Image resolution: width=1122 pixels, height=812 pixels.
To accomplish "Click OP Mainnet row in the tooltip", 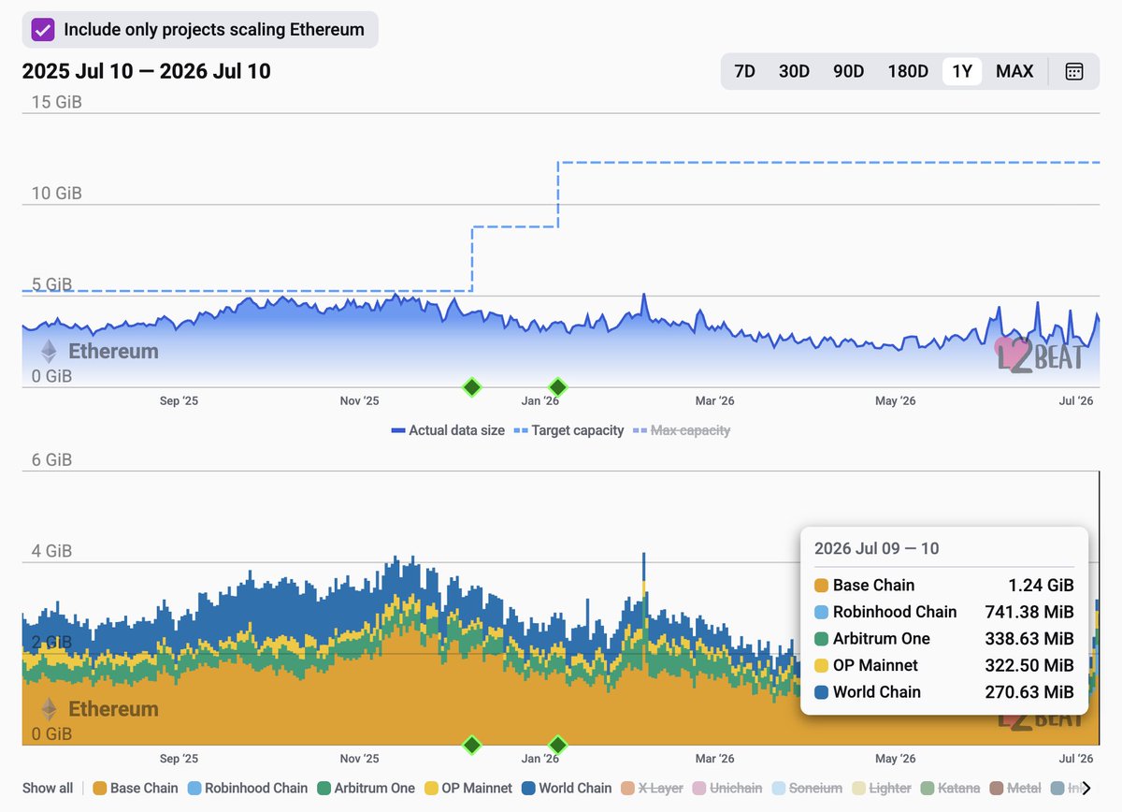I will 943,665.
